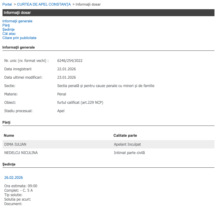
Task: Open the CURTEA DE APEL CONSTANȚA breadcrumb link
Action: tap(44, 4)
